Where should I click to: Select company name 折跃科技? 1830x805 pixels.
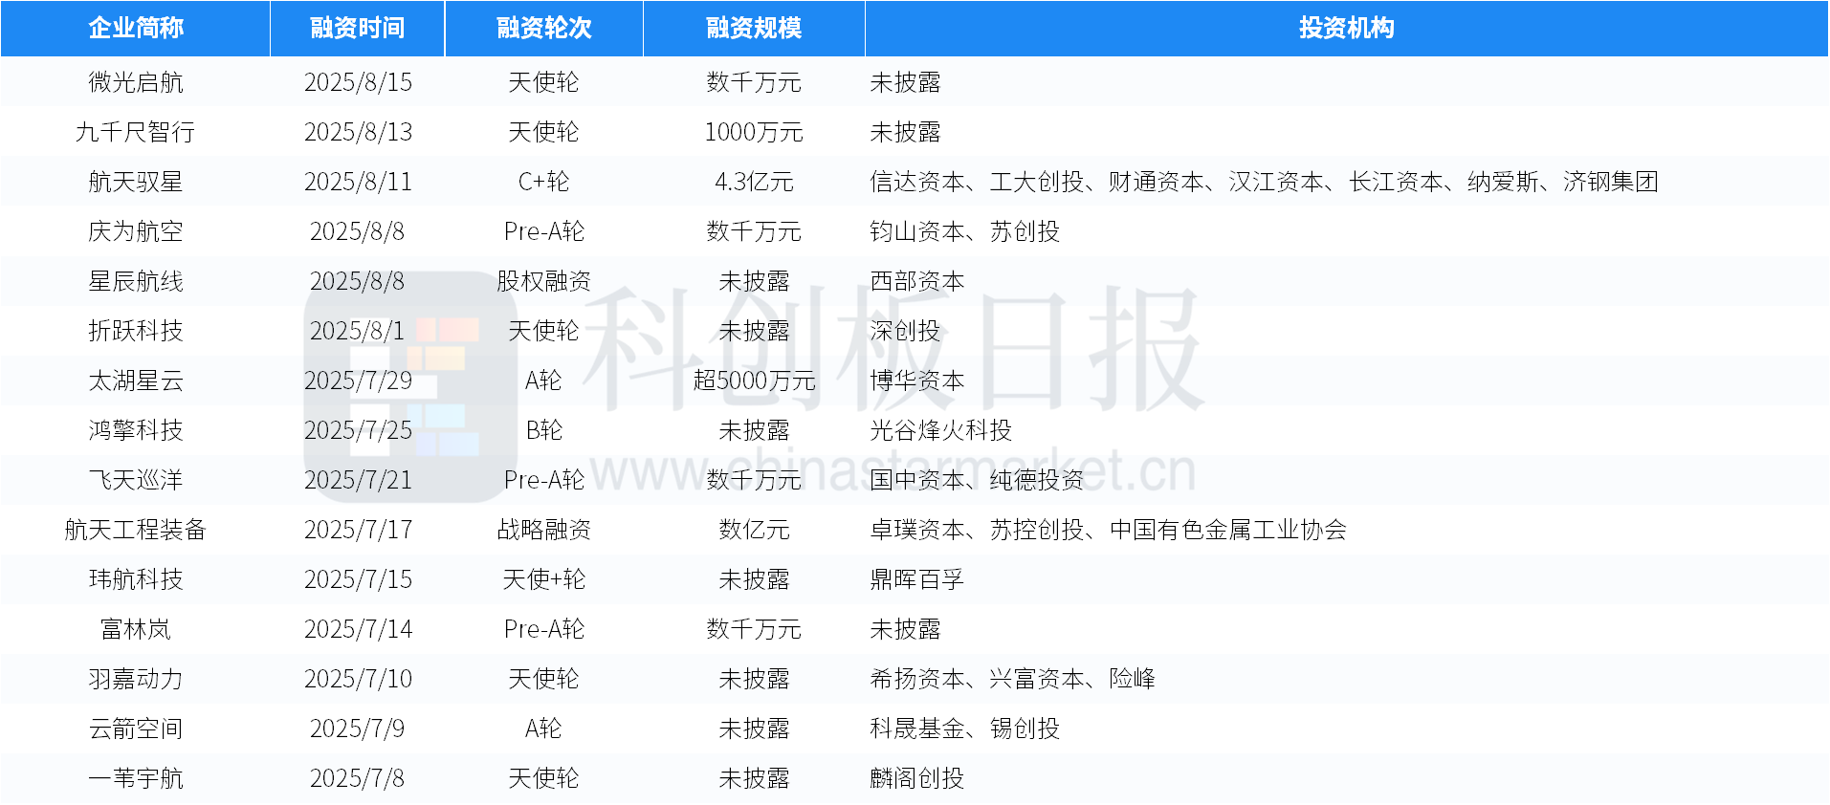click(x=136, y=331)
